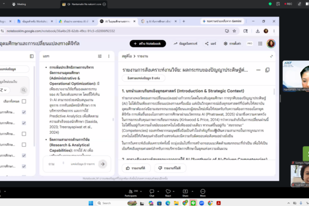Click the black create Notebook button

point(148,44)
